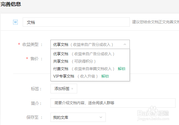
Task: Click 解锁 link beside VIP专享文档
Action: [105, 76]
